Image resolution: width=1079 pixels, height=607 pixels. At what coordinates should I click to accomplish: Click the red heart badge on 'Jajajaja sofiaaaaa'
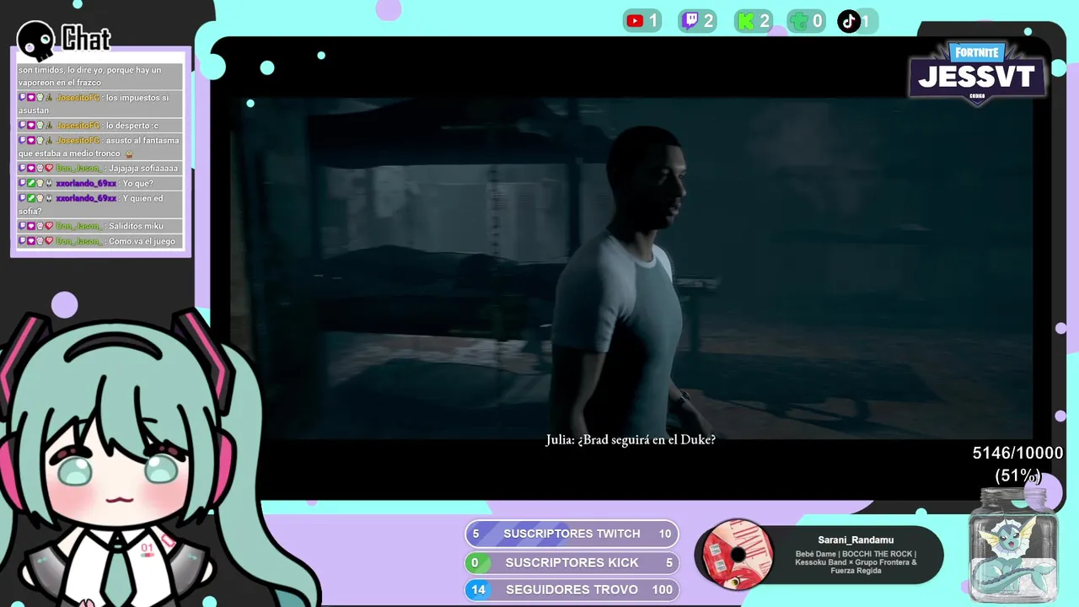click(49, 169)
